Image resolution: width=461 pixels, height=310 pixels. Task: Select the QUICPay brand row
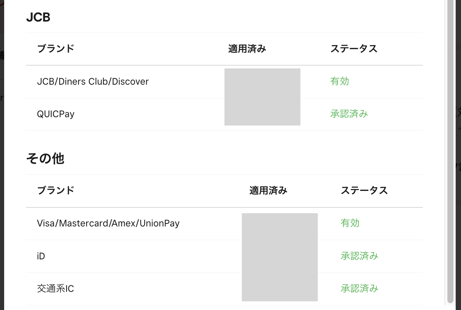click(x=56, y=114)
